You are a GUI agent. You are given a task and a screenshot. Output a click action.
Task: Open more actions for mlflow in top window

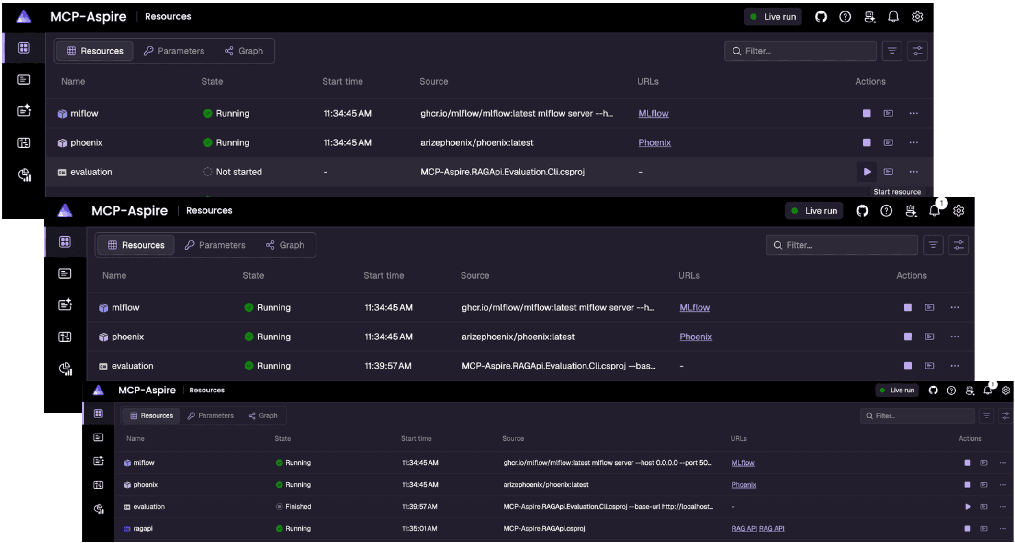(x=913, y=113)
